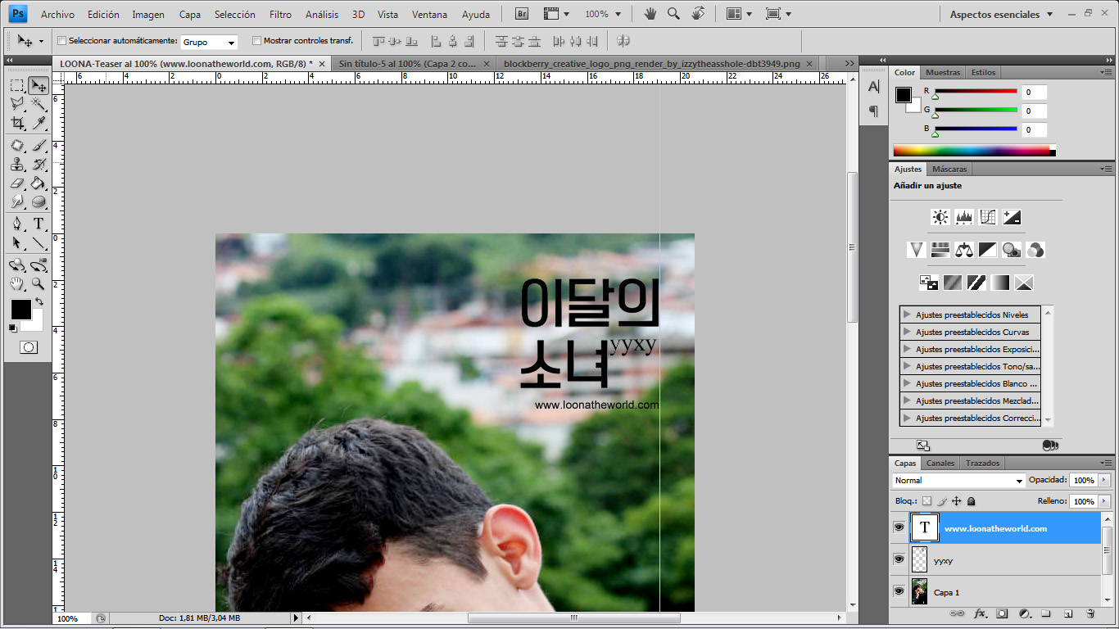Open the layer styles fx menu
Viewport: 1119px width, 629px height.
point(980,613)
